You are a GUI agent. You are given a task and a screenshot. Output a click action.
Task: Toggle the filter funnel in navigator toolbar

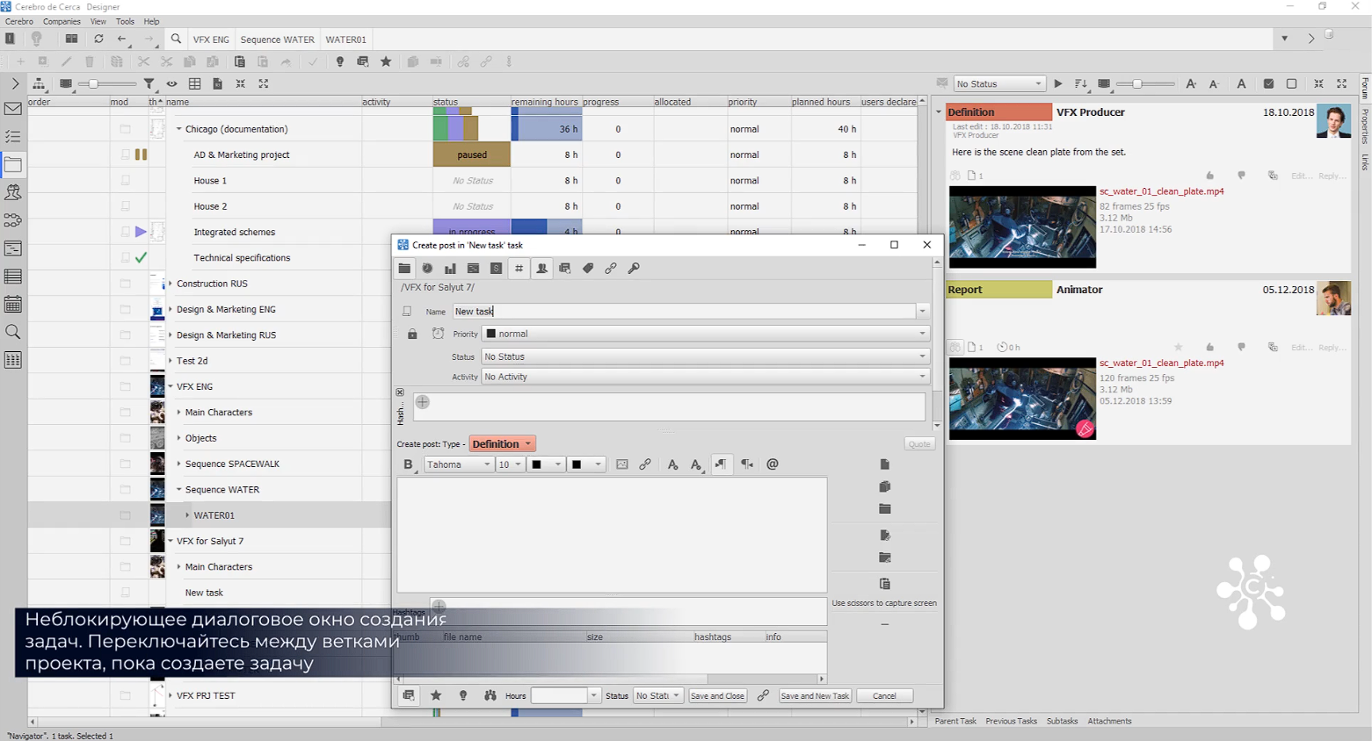point(149,84)
